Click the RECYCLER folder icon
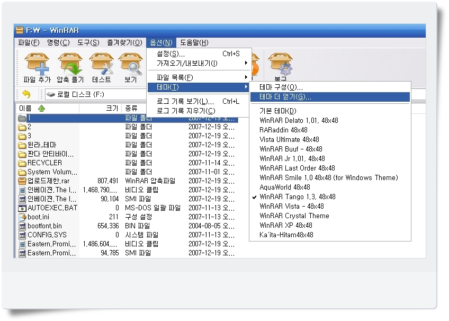 pos(22,163)
